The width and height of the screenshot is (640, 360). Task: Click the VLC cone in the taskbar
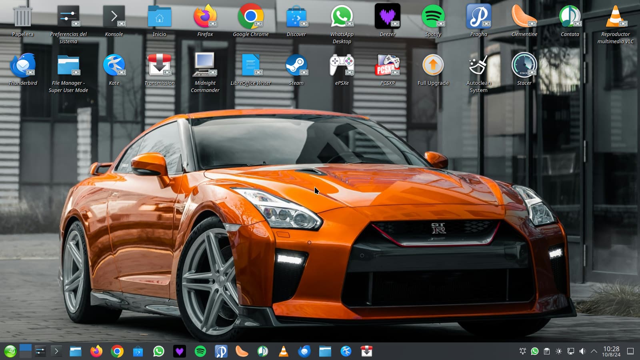(x=284, y=351)
